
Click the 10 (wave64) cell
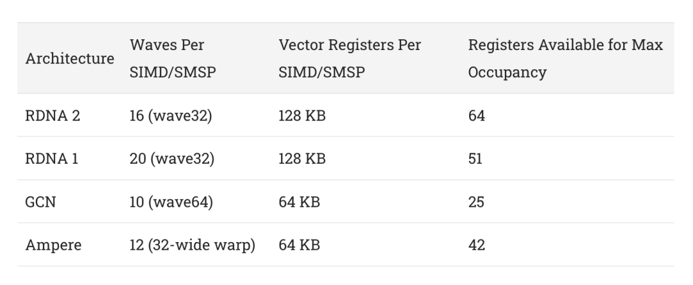[171, 202]
